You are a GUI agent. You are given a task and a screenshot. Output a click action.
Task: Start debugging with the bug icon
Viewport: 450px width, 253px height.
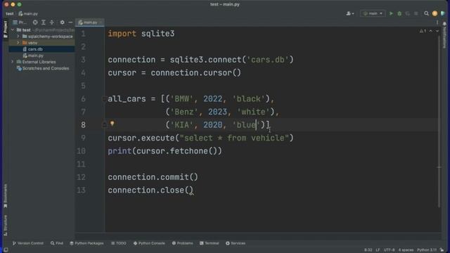point(399,13)
